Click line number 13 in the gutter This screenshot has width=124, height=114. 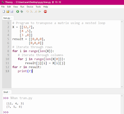point(7,71)
